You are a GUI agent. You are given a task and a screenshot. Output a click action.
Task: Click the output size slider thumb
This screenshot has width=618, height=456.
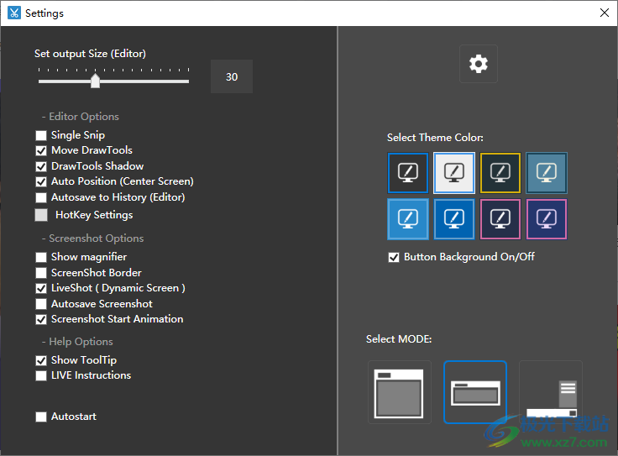tap(95, 81)
